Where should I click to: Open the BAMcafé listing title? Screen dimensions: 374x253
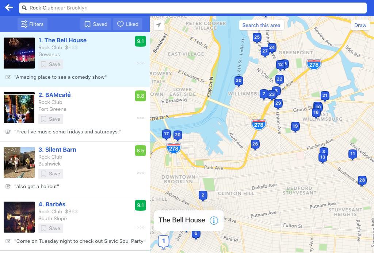click(55, 95)
